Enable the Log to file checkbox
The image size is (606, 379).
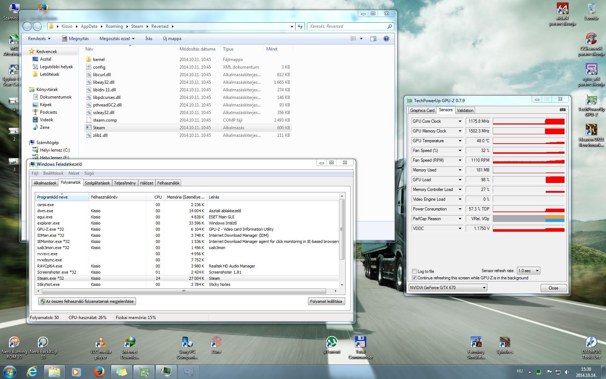(x=414, y=271)
